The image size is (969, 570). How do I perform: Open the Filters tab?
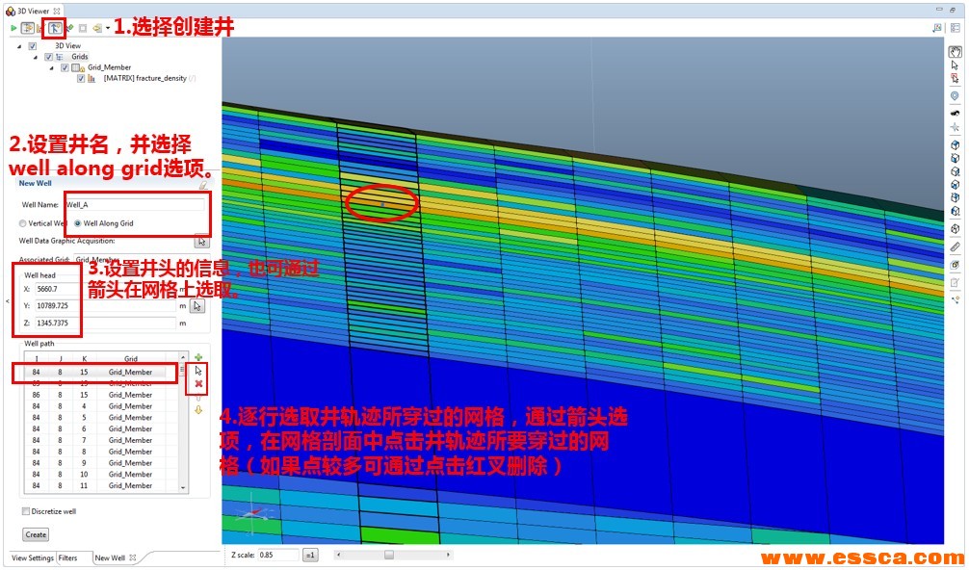[x=67, y=557]
